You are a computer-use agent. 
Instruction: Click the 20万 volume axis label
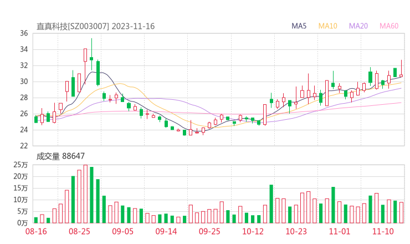(20, 176)
